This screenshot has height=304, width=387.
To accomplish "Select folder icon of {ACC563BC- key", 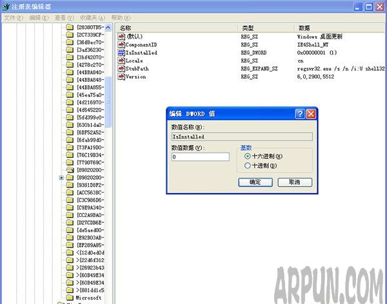I will (70, 193).
